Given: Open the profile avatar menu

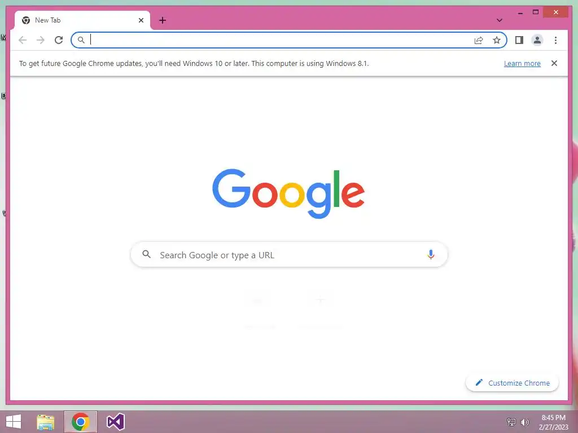Looking at the screenshot, I should coord(537,40).
